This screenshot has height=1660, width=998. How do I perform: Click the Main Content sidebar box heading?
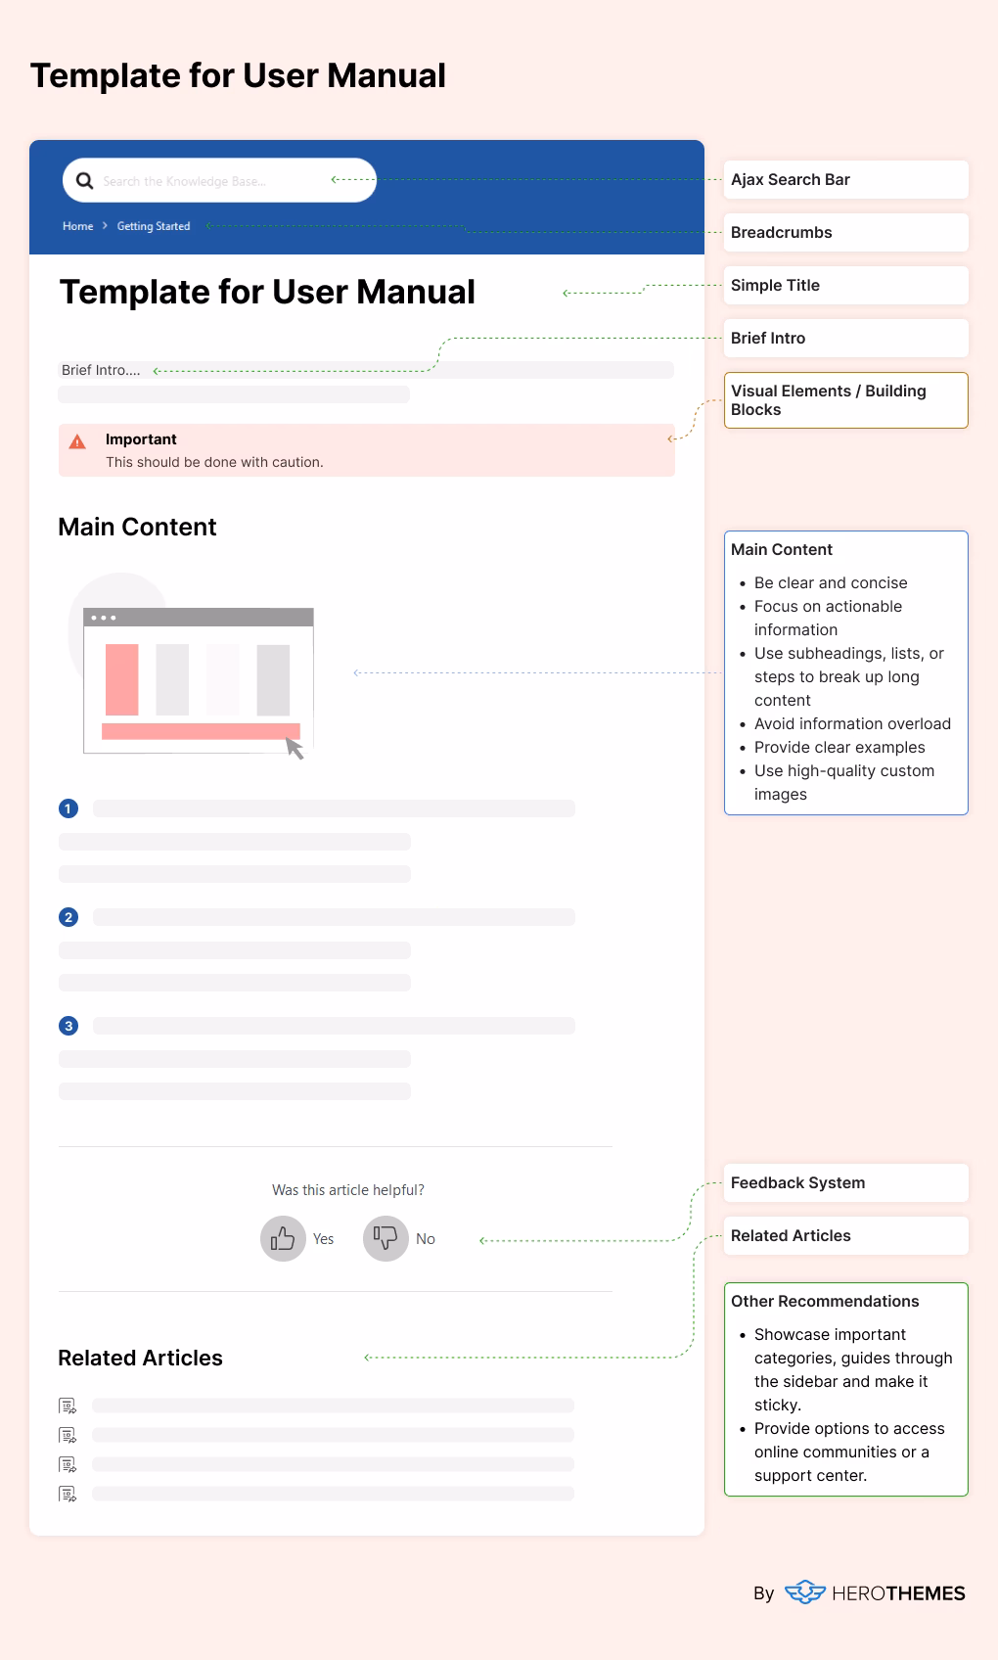(x=782, y=549)
